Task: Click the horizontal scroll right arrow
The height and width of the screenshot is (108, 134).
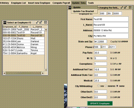Action: click(x=43, y=73)
